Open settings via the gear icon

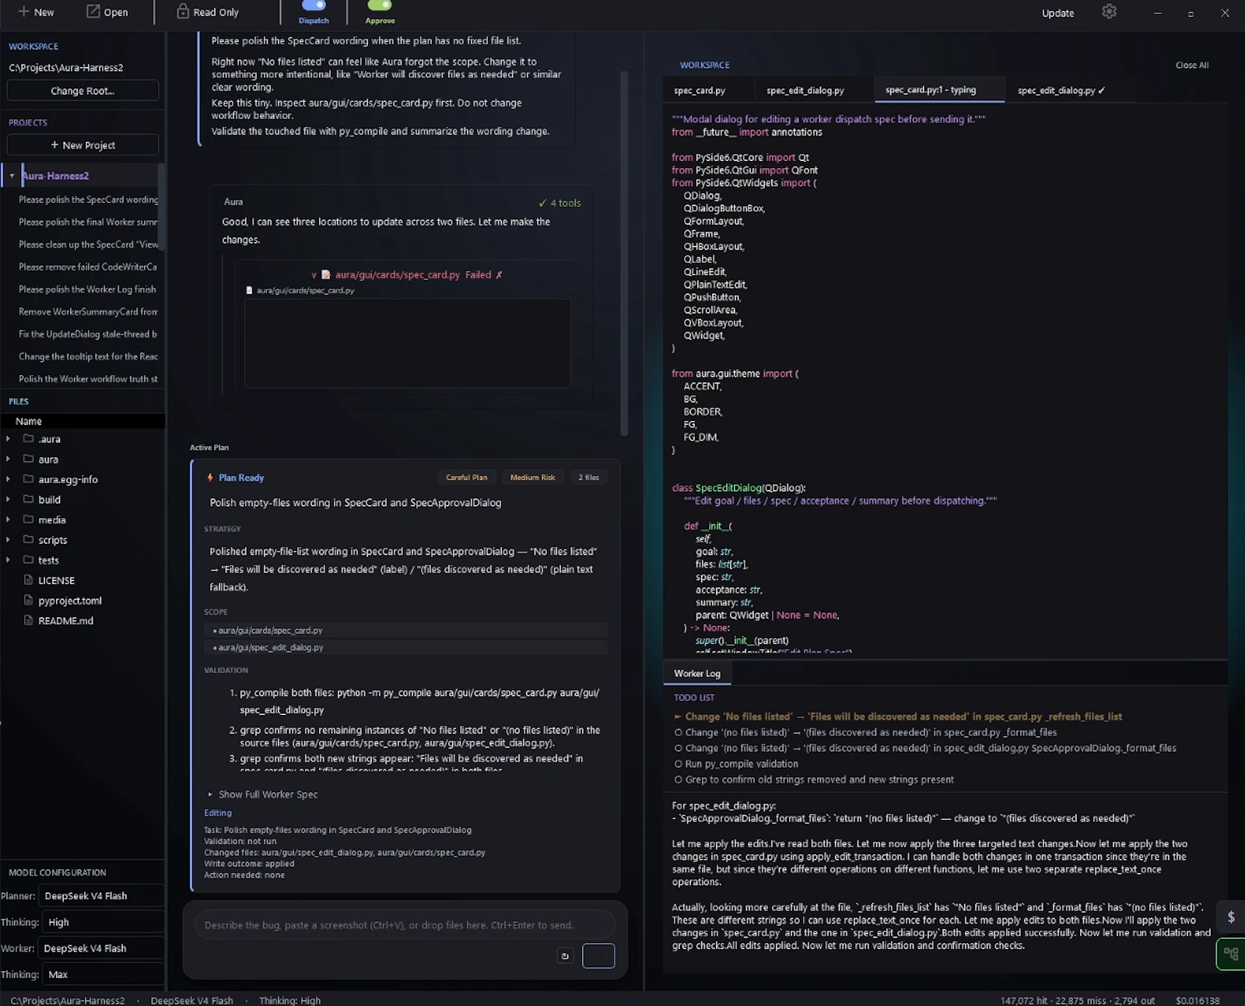click(x=1109, y=12)
